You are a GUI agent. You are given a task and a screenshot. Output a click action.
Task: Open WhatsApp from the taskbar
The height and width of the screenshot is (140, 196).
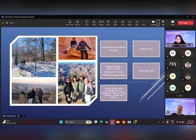click(135, 122)
